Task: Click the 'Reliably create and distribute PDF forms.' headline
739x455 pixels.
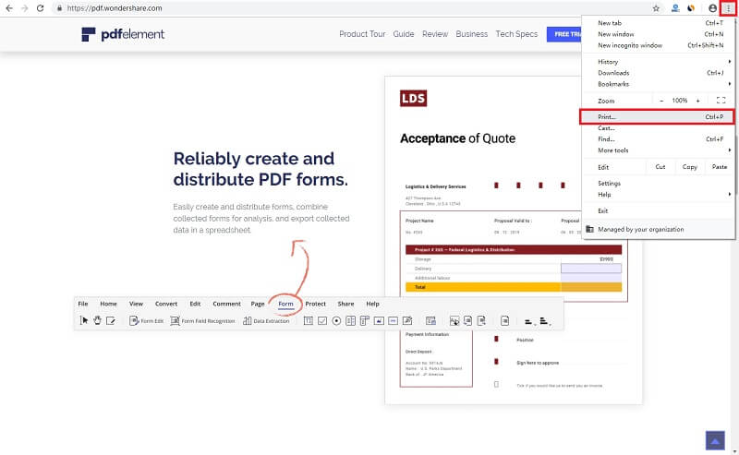Action: [260, 169]
